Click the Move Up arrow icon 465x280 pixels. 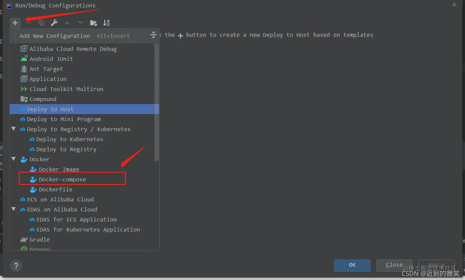click(x=67, y=23)
